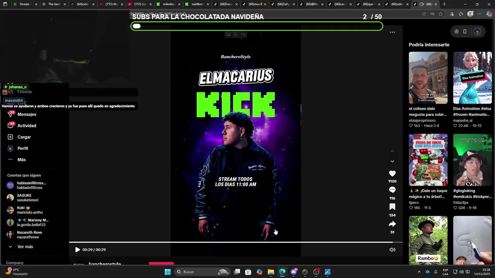The width and height of the screenshot is (495, 278).
Task: Click elviajeroprimero username
Action: coord(422,120)
